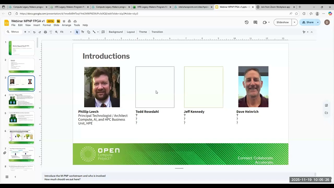This screenshot has width=334, height=188.
Task: Click the Dave Heinrich photo
Action: coord(253,87)
